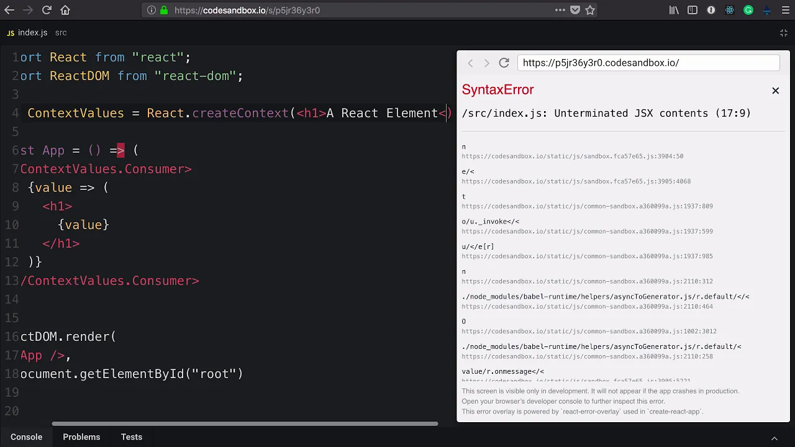This screenshot has height=447, width=795.
Task: Click "react-dom" string on line 2
Action: [195, 76]
